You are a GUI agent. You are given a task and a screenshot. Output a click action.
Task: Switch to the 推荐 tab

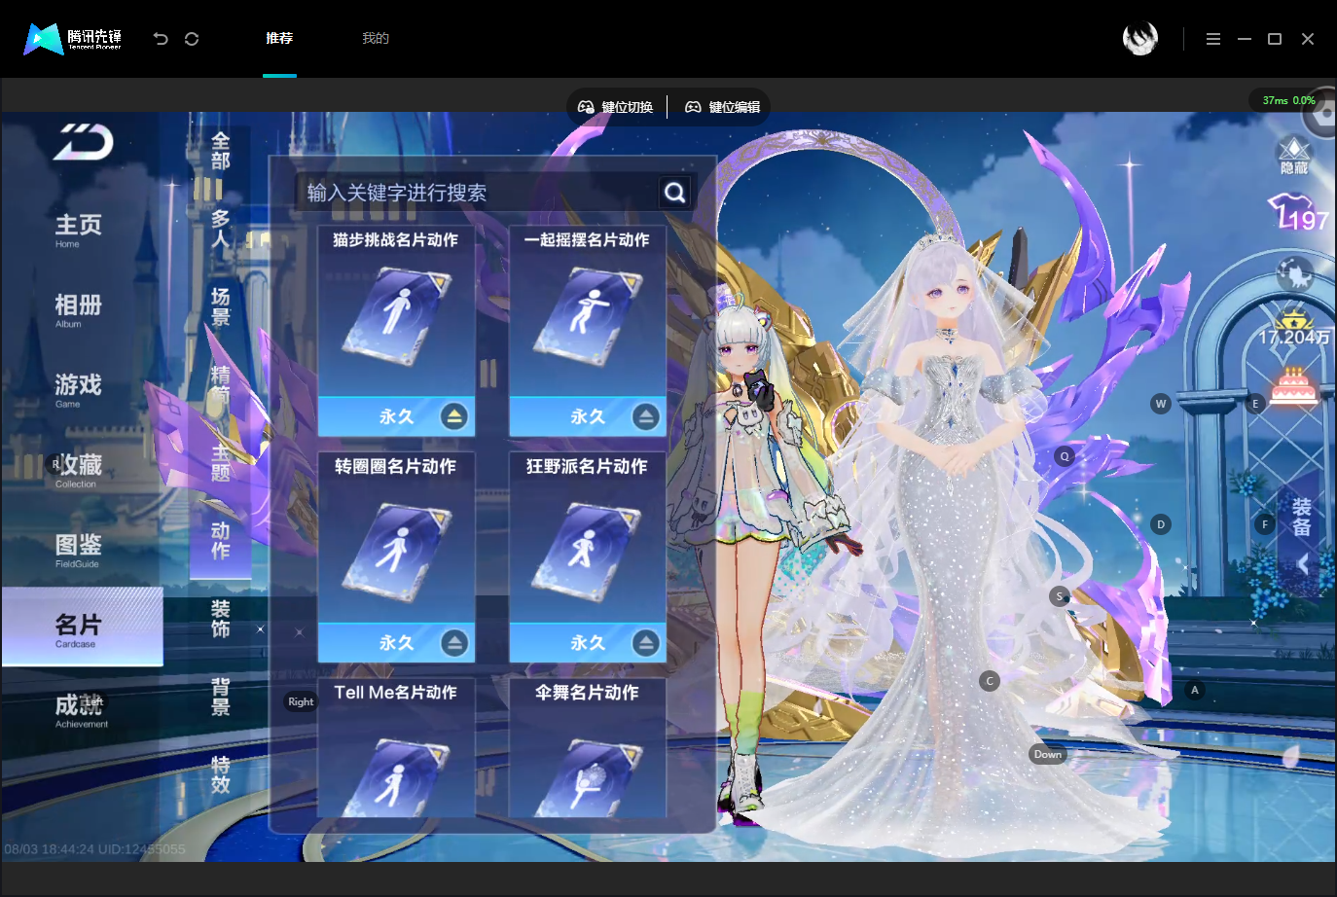(279, 38)
